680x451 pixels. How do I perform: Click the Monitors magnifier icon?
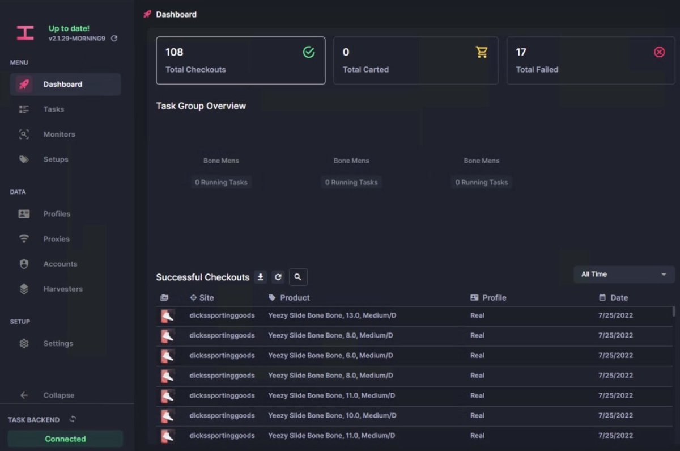[x=23, y=134]
